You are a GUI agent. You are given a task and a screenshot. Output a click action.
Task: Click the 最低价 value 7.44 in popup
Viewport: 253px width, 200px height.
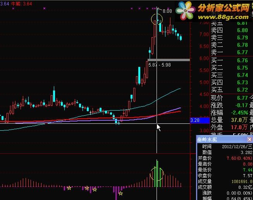pyautogui.click(x=248, y=170)
